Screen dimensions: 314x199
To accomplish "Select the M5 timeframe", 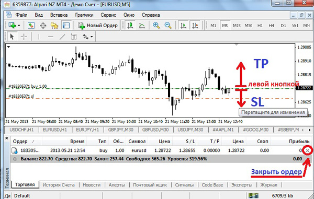I will 225,26.
